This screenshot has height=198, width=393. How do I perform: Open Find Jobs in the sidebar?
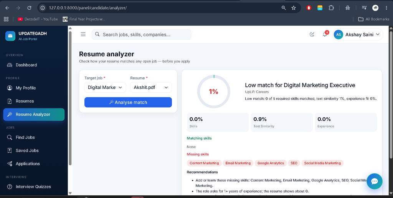click(34, 137)
